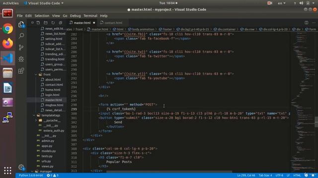The height and width of the screenshot is (178, 318).
Task: Click the footer breadcrumb segment
Action: (x=165, y=29)
